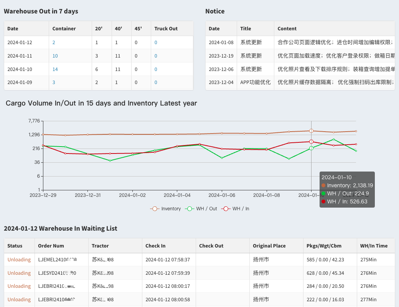Open truck out count for 2024-01-12
399x307 pixels.
(156, 43)
